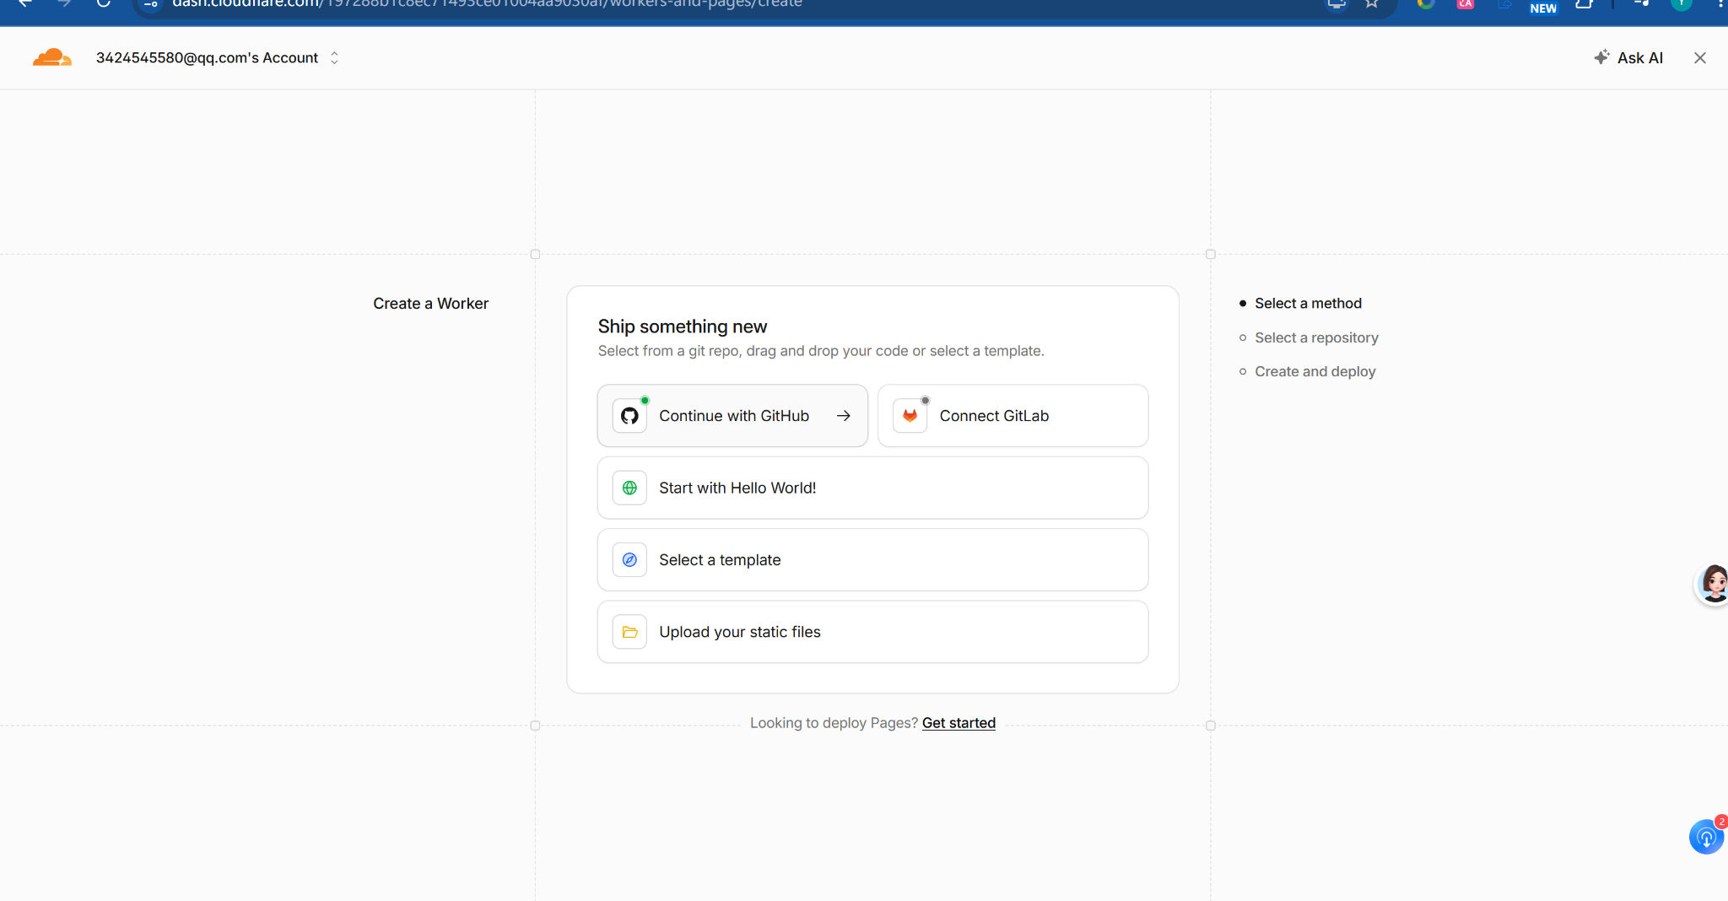Click the 'Create a Worker' heading

[x=430, y=304]
